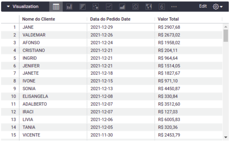Click the table scrollbar up arrow

tap(226, 27)
